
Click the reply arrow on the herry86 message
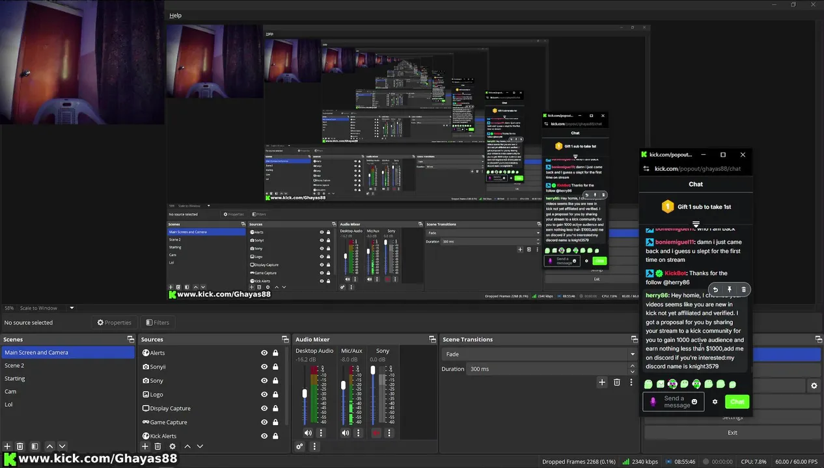pyautogui.click(x=715, y=290)
